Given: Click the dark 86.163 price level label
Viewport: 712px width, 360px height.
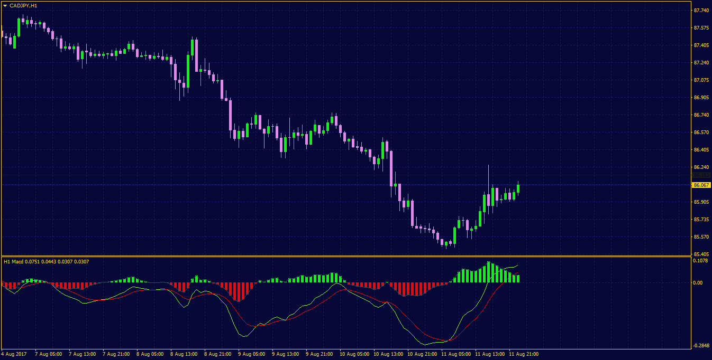Looking at the screenshot, I should [x=701, y=175].
